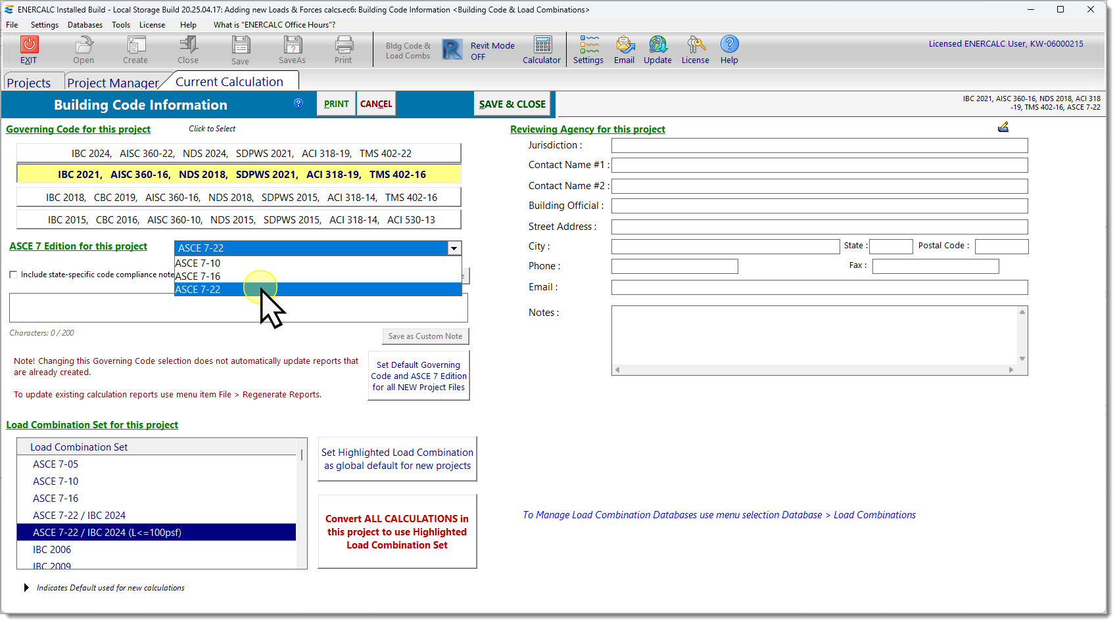Click the Contact Name #1 field

click(819, 166)
